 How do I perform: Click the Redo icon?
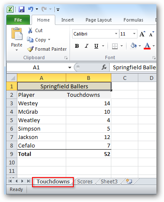(x=44, y=9)
